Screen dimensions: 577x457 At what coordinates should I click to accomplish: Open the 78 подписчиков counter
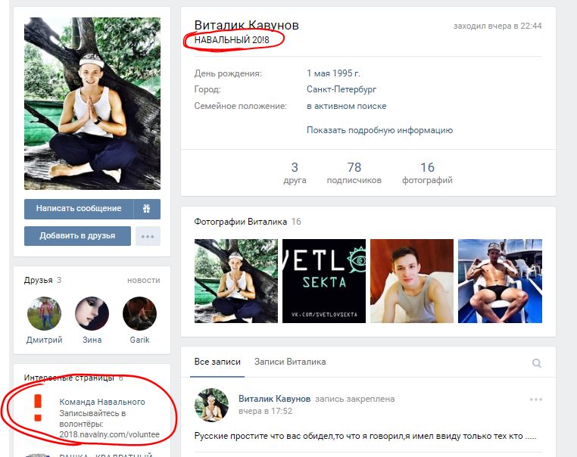coord(354,173)
